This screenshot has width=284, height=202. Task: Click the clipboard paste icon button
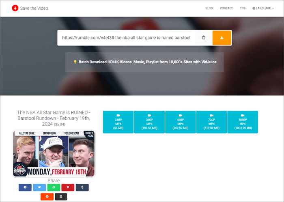(204, 38)
